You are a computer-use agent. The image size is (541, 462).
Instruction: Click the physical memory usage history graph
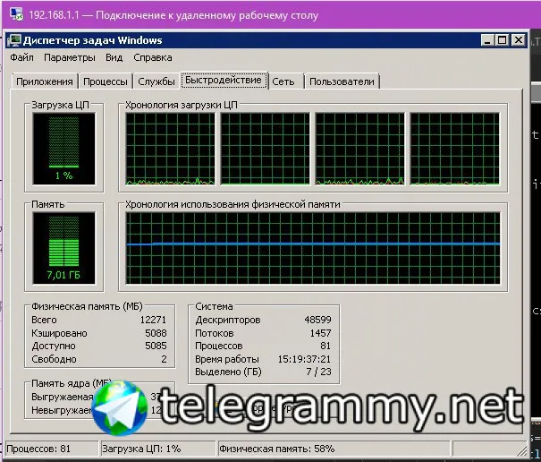point(313,248)
